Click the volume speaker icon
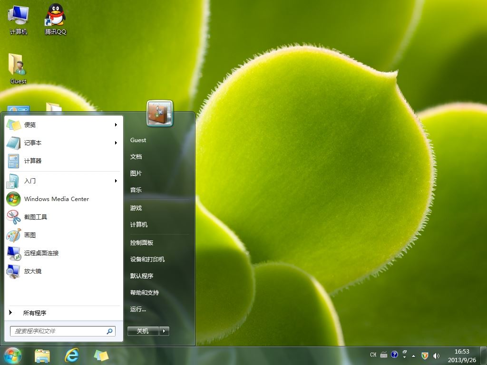 pyautogui.click(x=436, y=355)
